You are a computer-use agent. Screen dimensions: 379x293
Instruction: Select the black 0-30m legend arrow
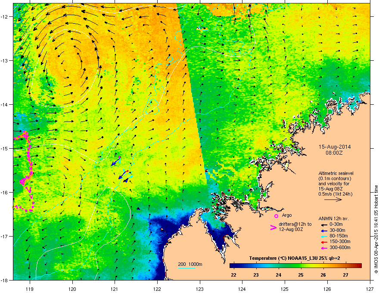(x=323, y=224)
